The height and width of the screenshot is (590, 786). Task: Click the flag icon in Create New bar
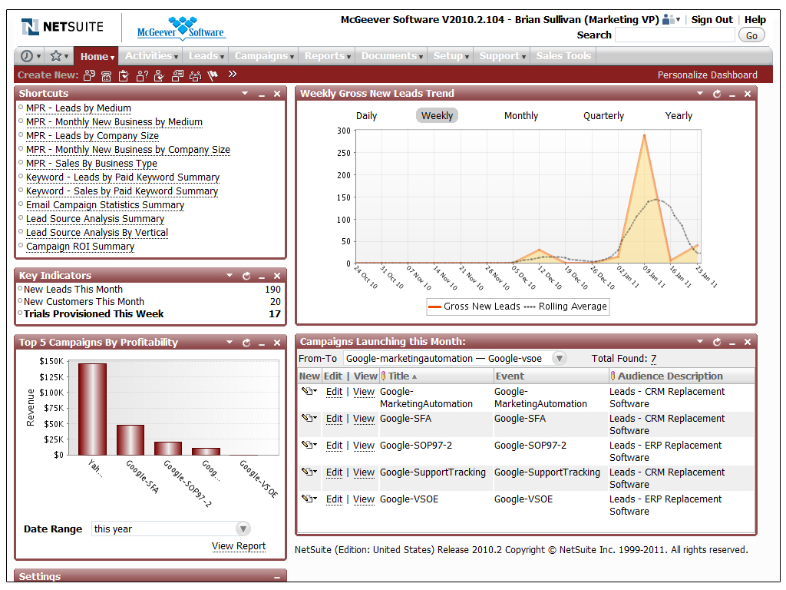pos(213,75)
